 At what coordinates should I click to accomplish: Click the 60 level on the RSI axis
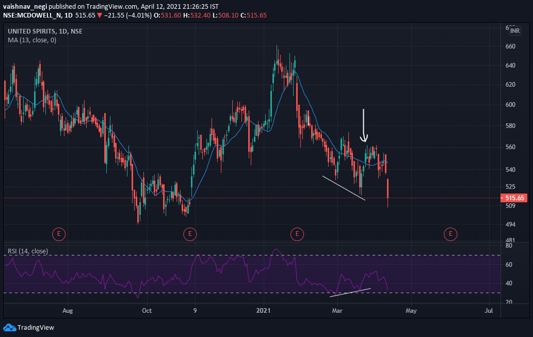pyautogui.click(x=509, y=265)
